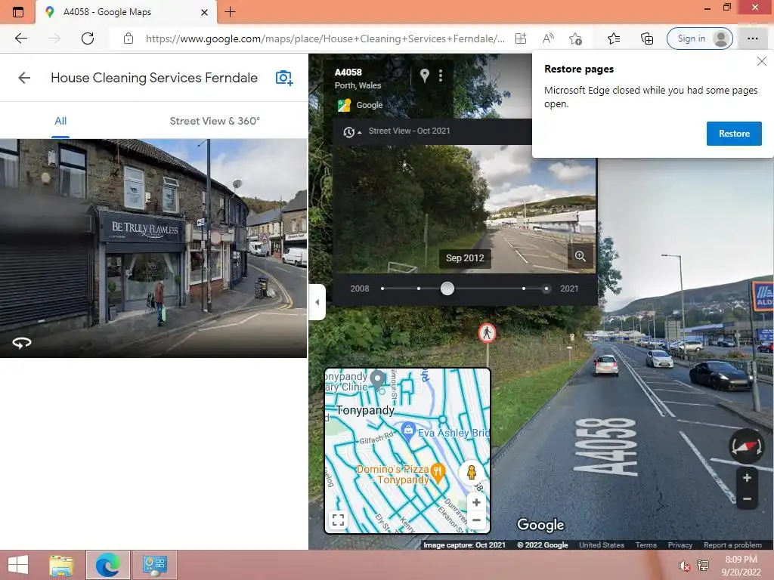Click the Restore button
The width and height of the screenshot is (774, 580).
tap(733, 134)
